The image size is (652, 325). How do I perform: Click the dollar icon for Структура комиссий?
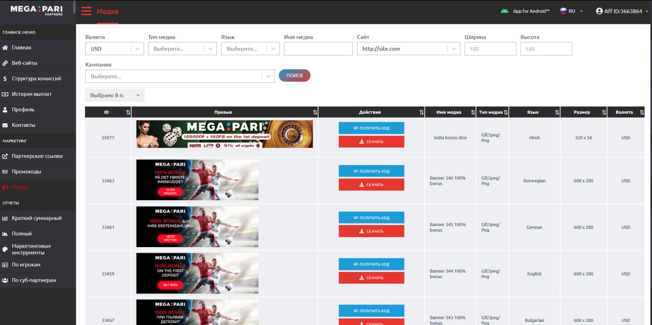5,78
